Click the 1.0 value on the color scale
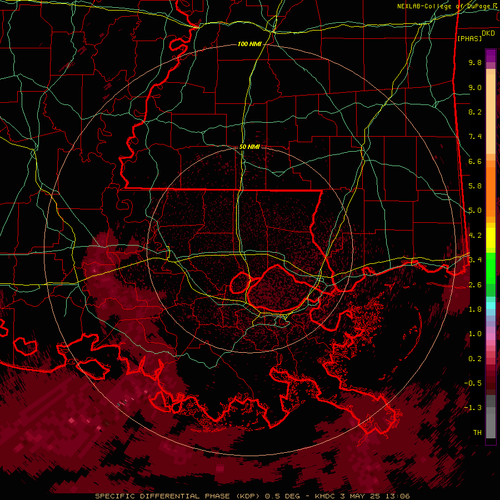The height and width of the screenshot is (500, 500). [475, 334]
